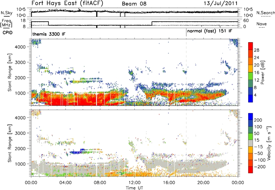
Task: Click the red bottom Velocity colorbar segment
Action: click(251, 170)
